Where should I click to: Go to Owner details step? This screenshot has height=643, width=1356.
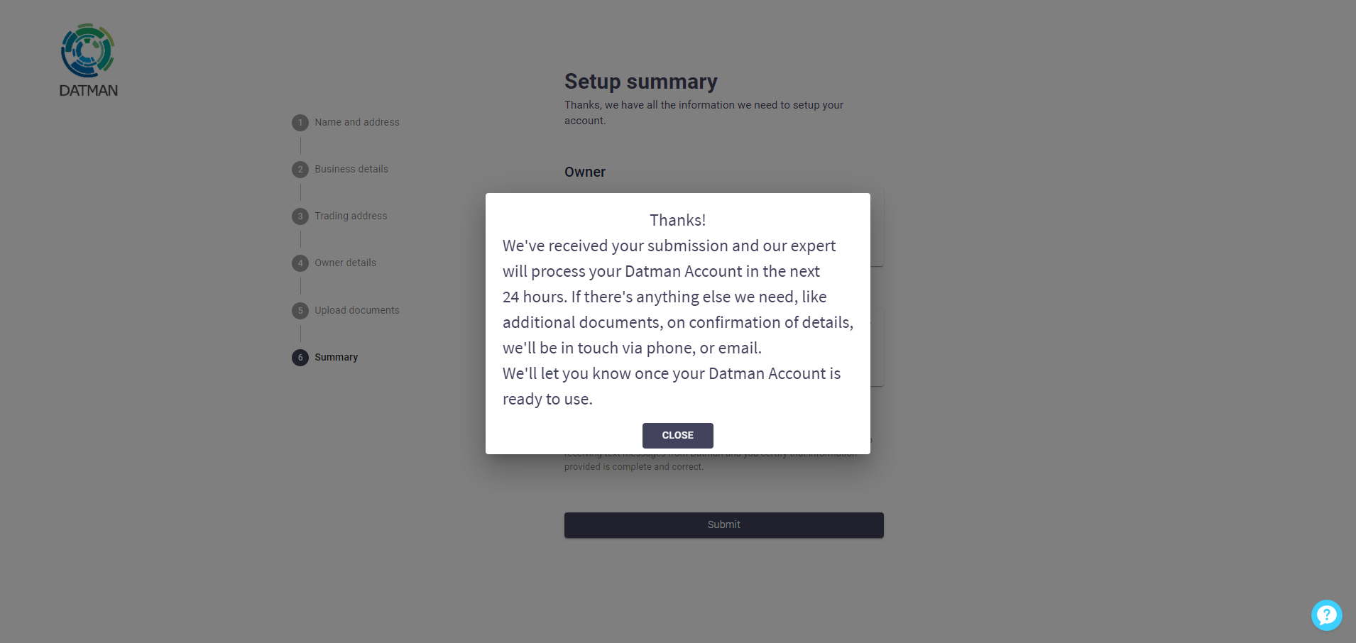346,263
